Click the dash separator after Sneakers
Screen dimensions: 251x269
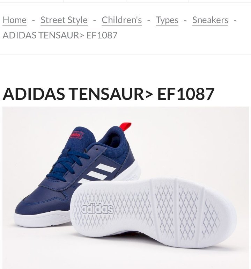235,20
